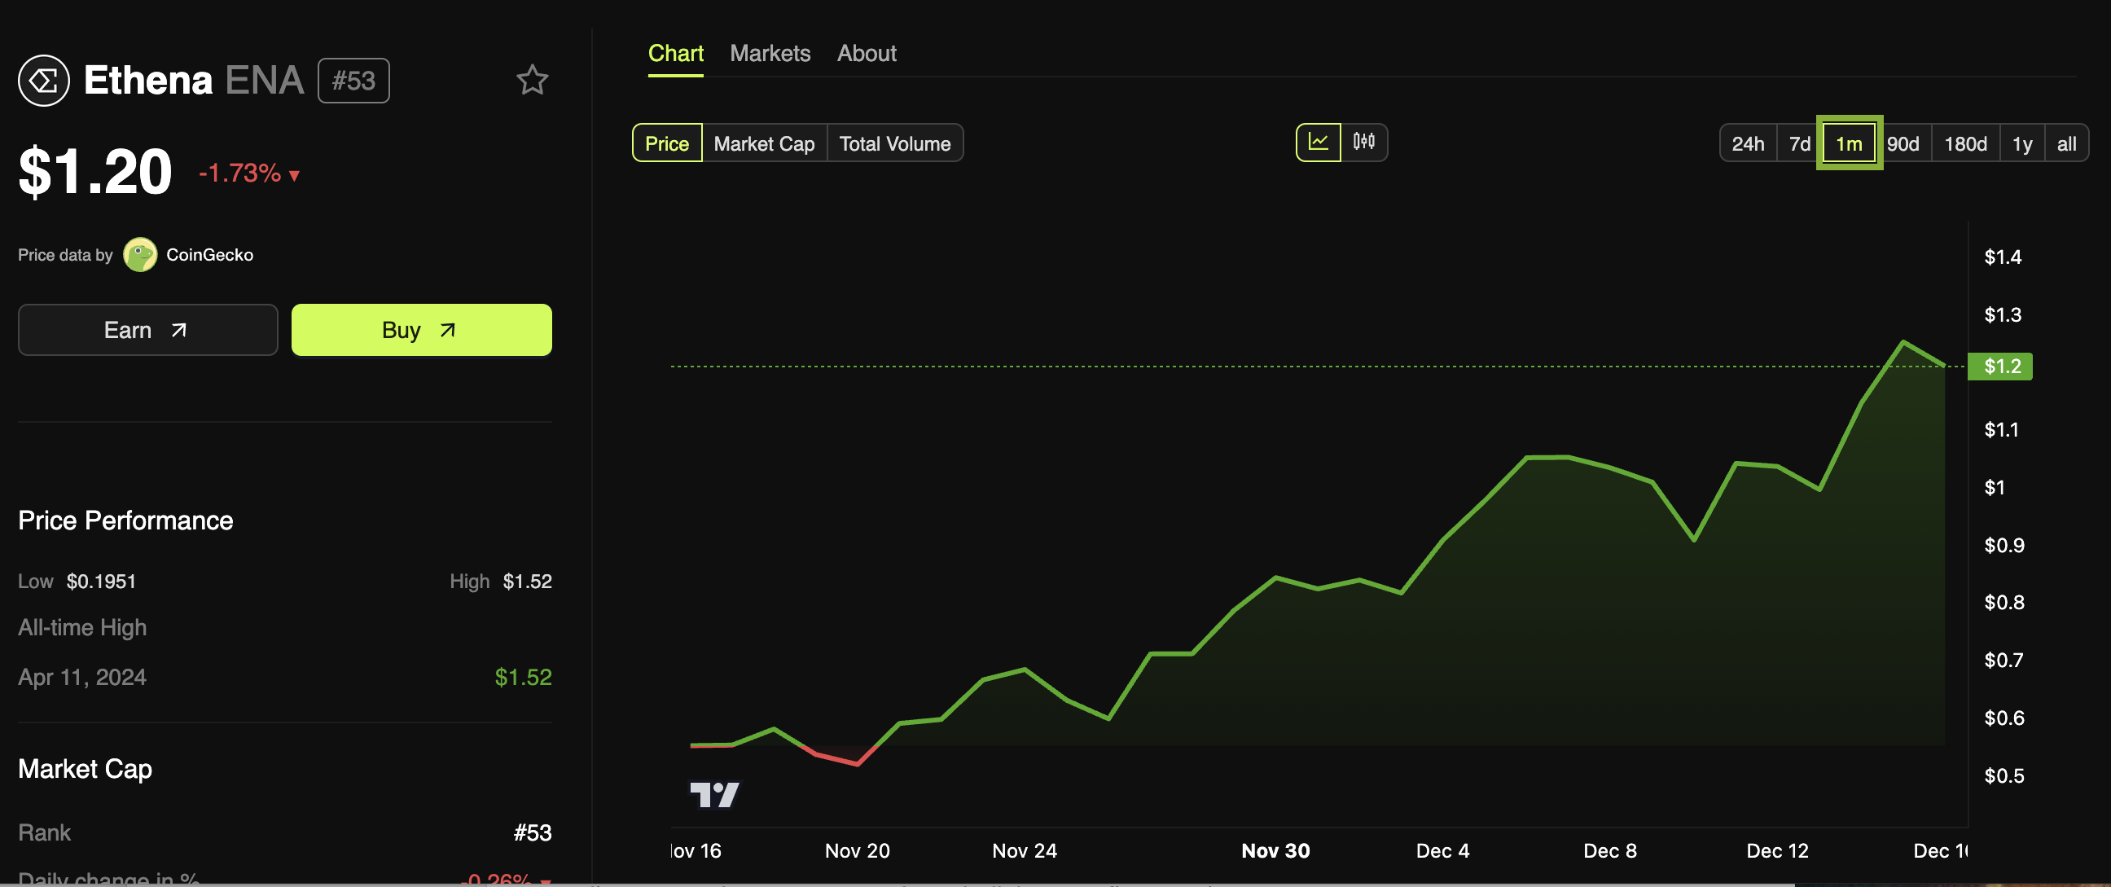
Task: Click the Ethena logo icon
Action: [x=43, y=81]
